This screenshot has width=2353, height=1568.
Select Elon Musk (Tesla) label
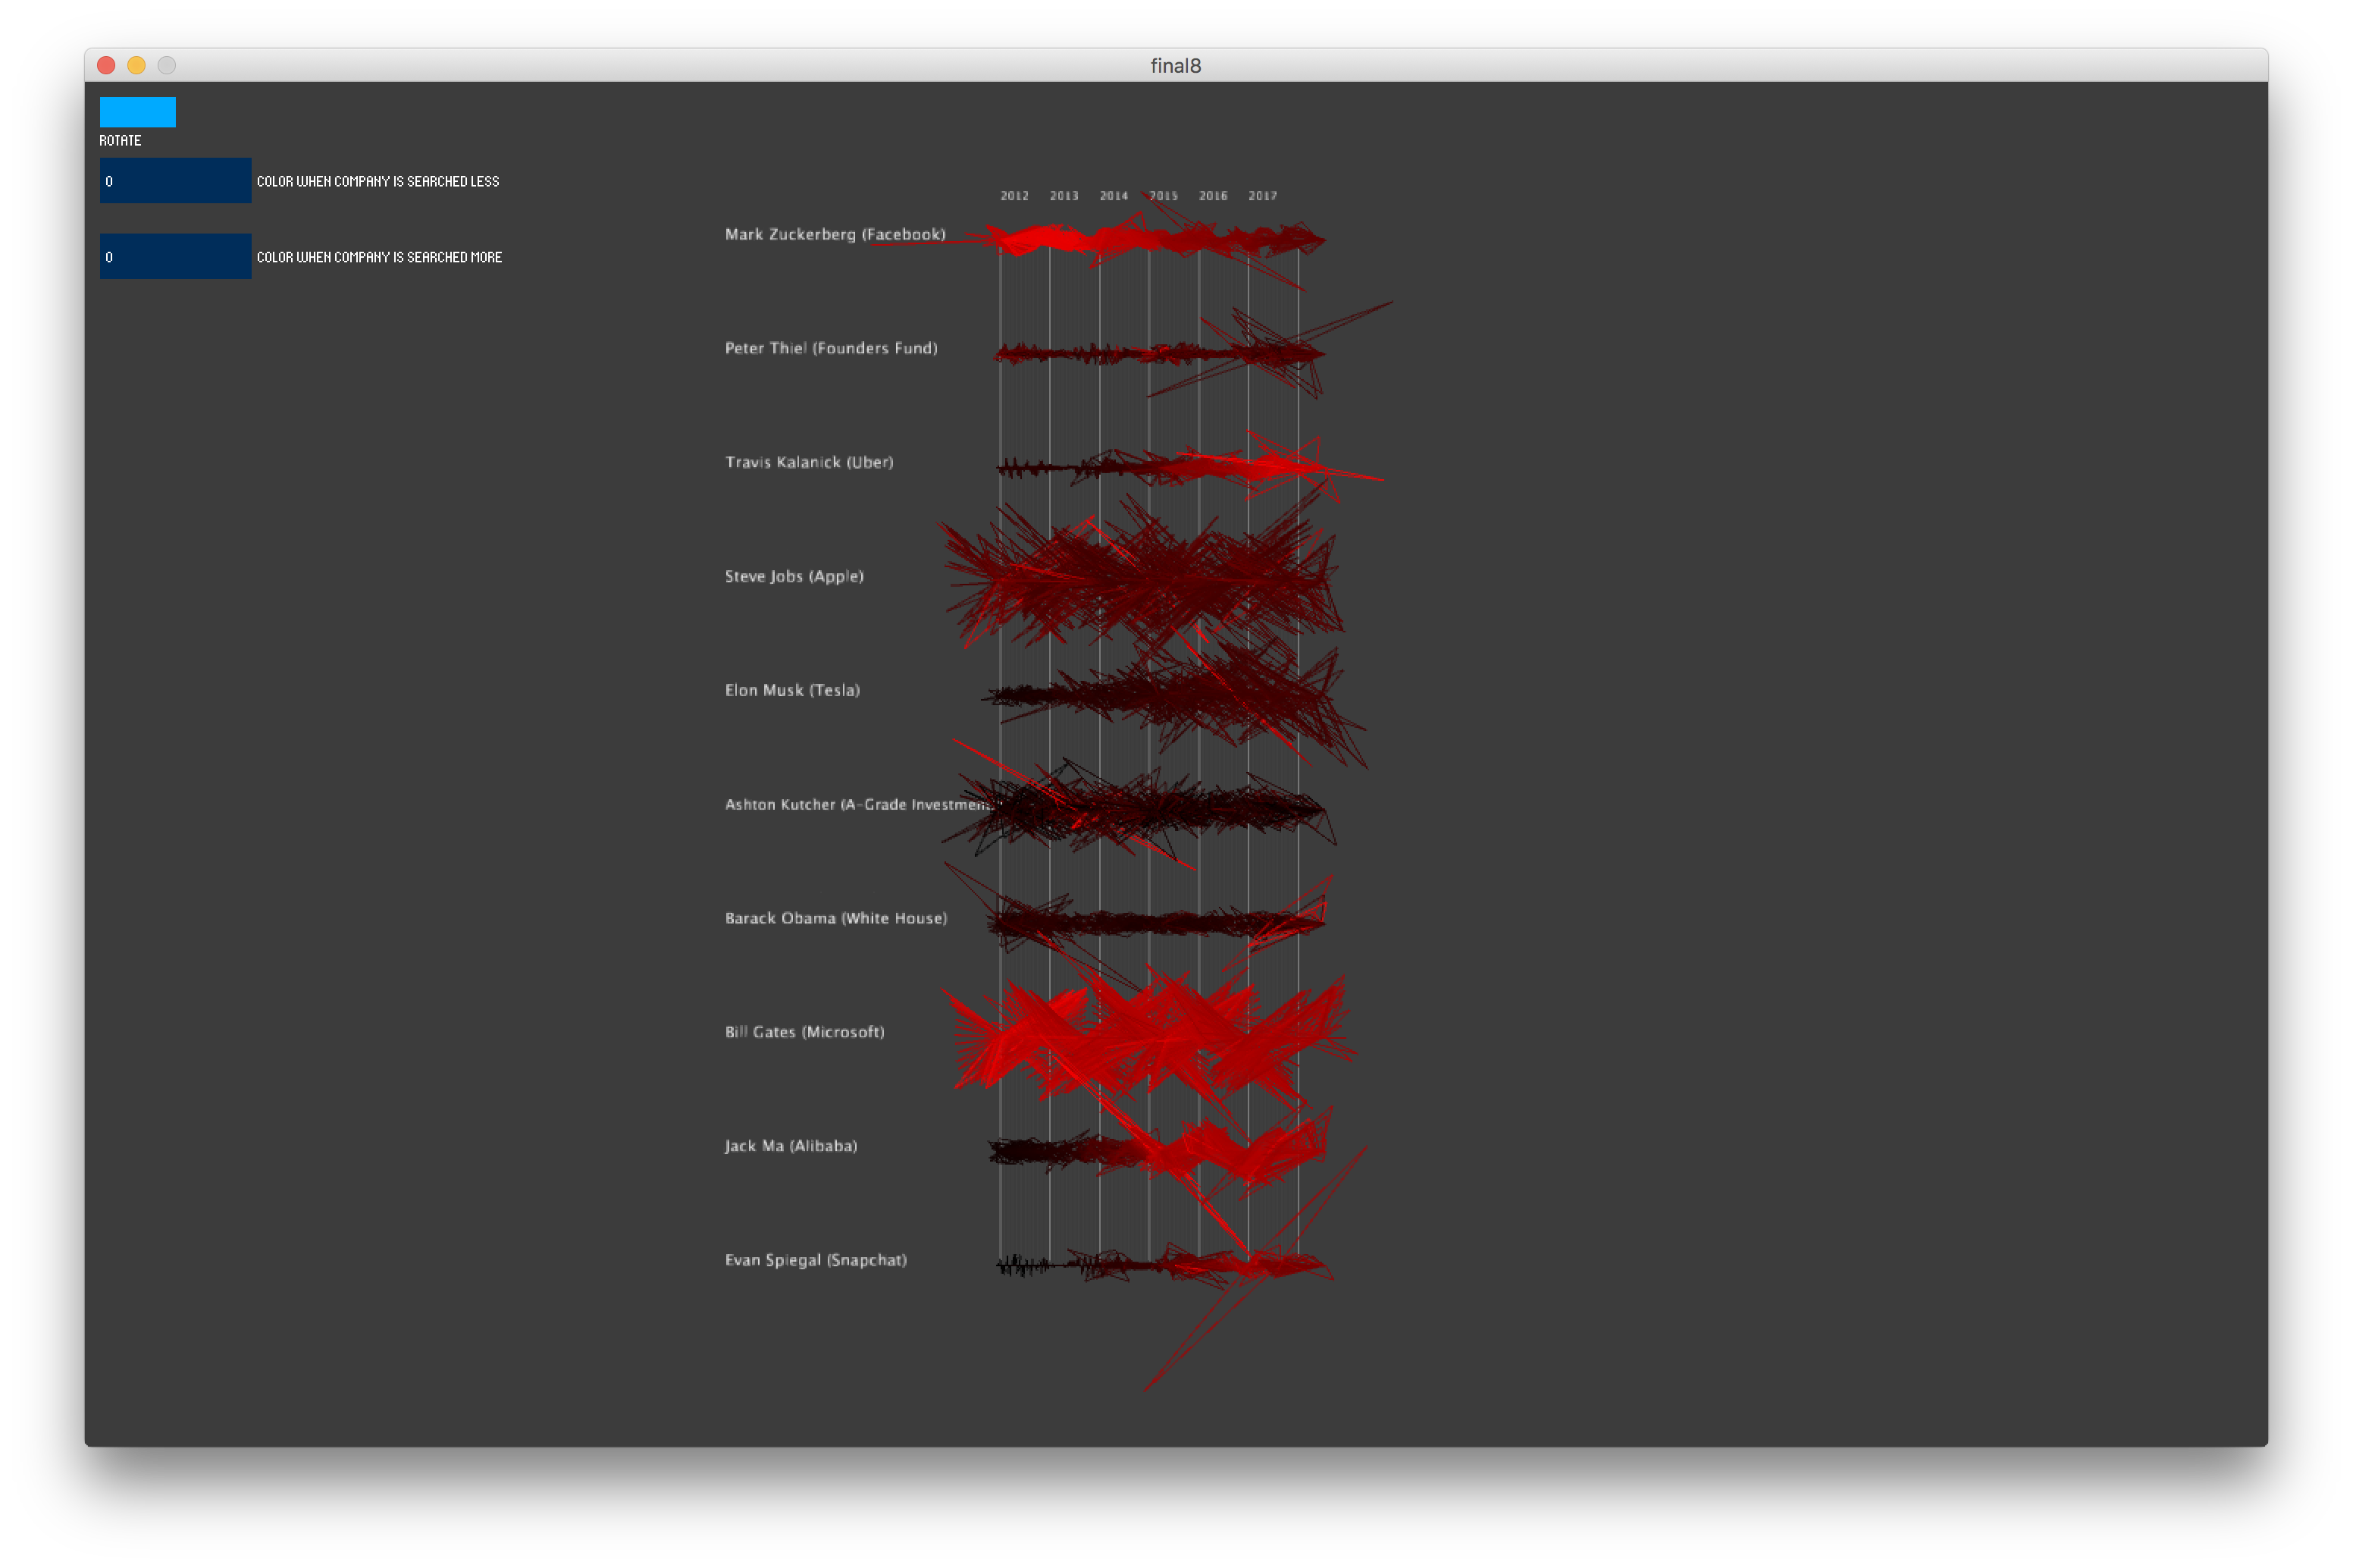(791, 690)
